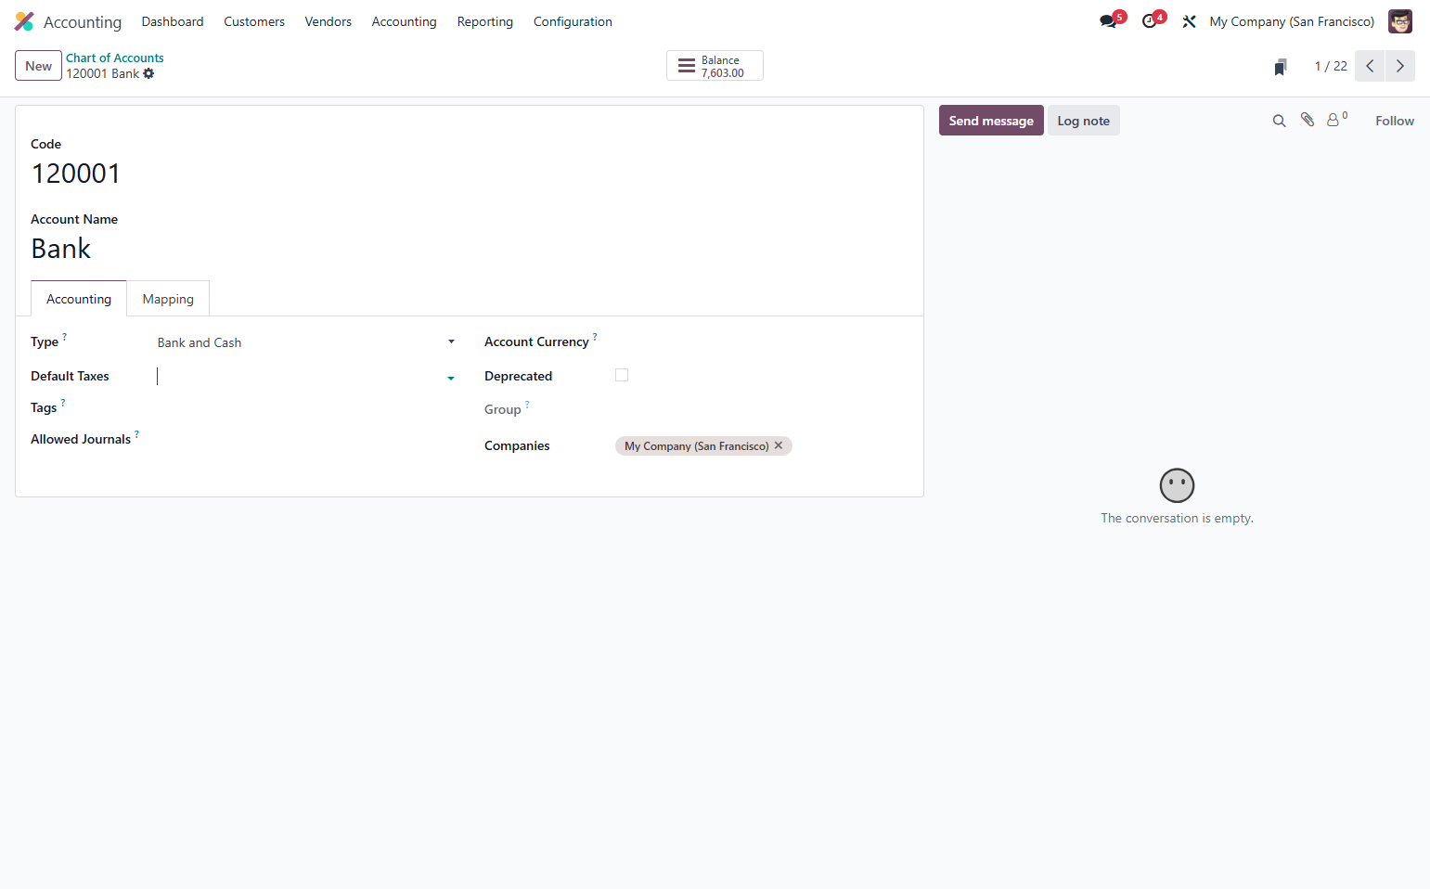The height and width of the screenshot is (889, 1430).
Task: Click the help mark beside Group
Action: 527,404
